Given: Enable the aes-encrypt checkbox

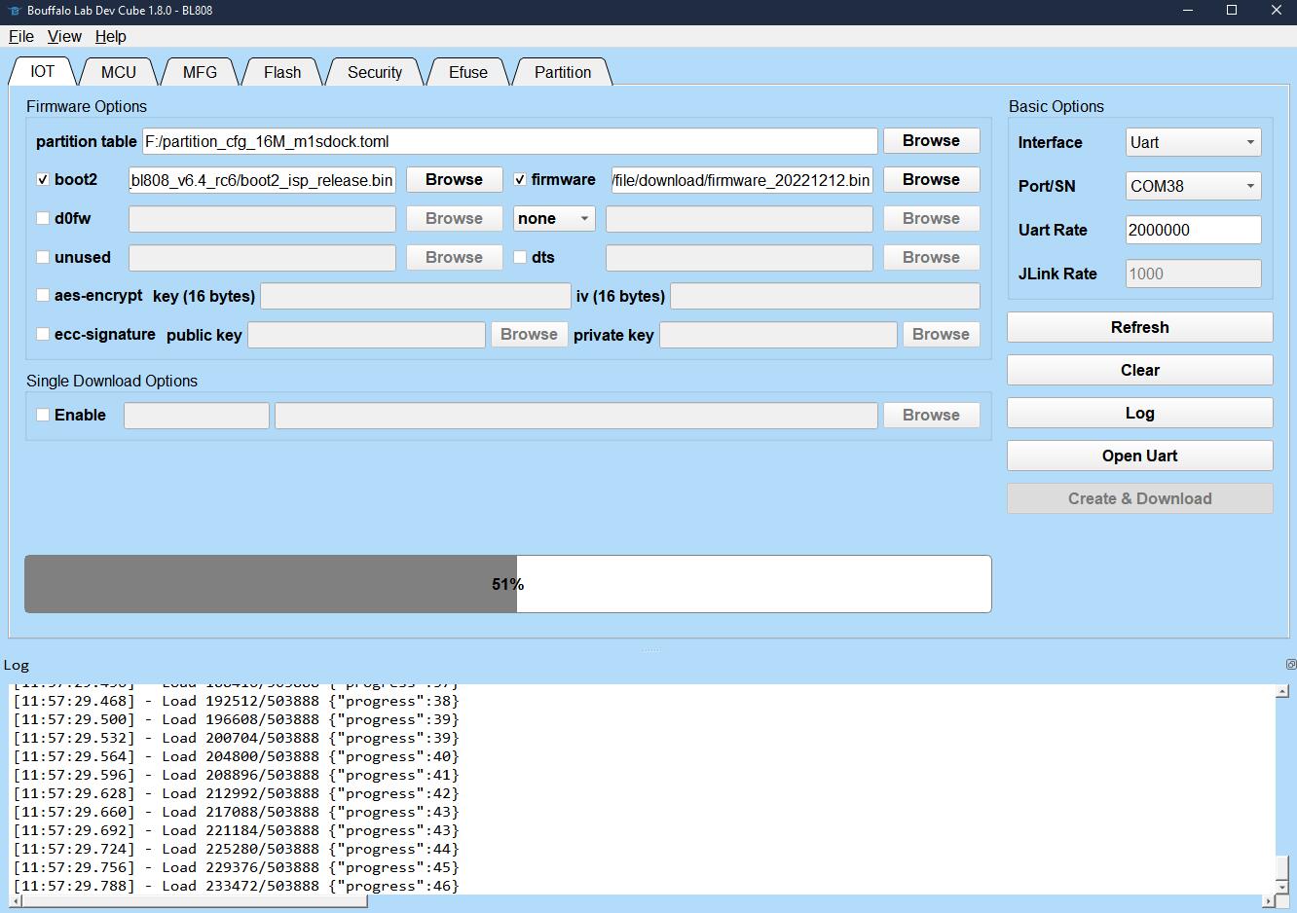Looking at the screenshot, I should 43,295.
